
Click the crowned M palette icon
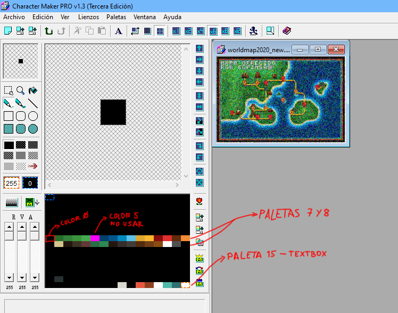[200, 258]
